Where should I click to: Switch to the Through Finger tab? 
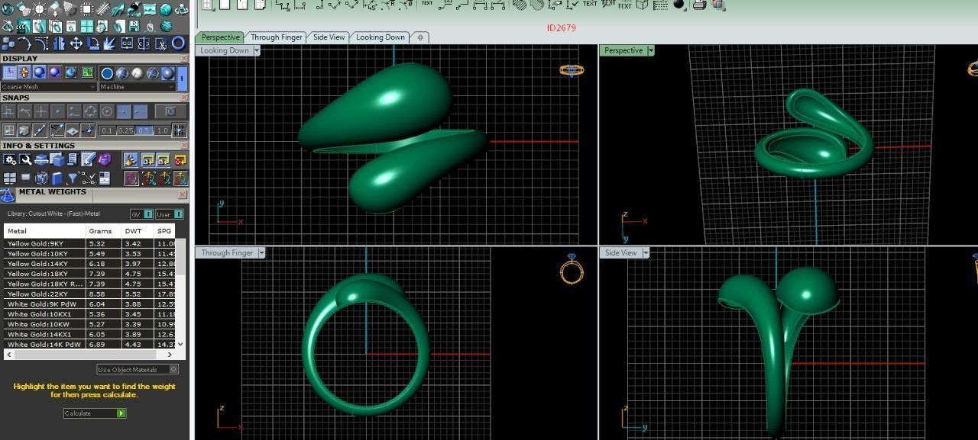276,37
